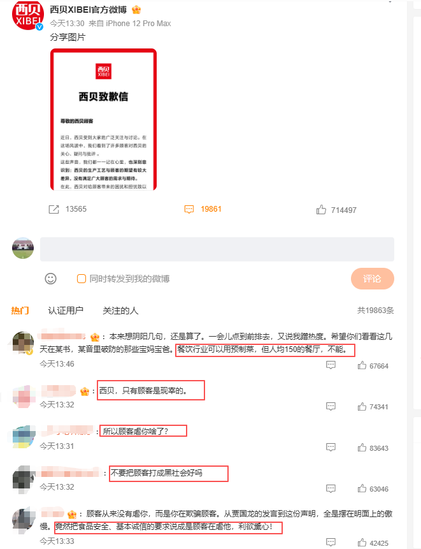Image resolution: width=421 pixels, height=549 pixels.
Task: Like the post with 714497 likes
Action: click(x=321, y=210)
